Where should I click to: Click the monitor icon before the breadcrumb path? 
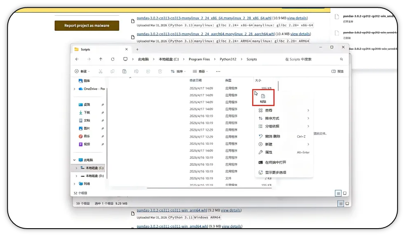tap(125, 59)
